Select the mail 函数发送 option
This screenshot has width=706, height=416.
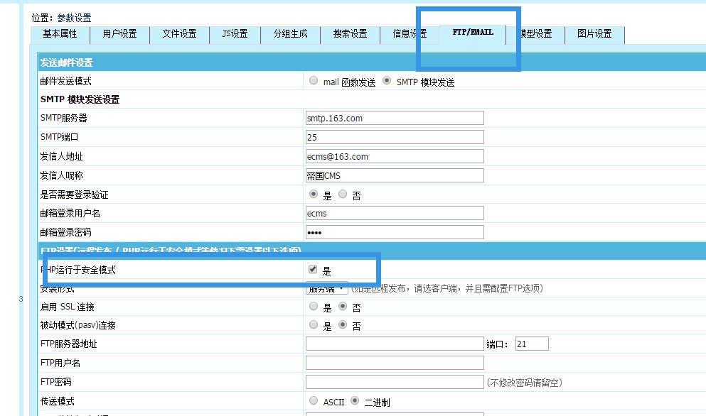pyautogui.click(x=313, y=80)
